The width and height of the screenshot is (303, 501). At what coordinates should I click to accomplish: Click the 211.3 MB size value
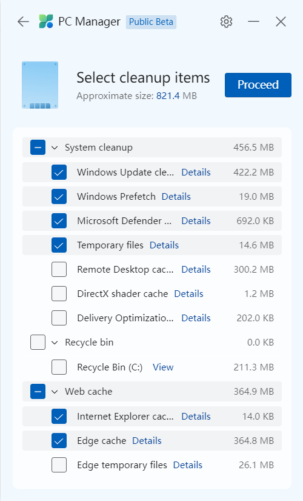pos(253,367)
